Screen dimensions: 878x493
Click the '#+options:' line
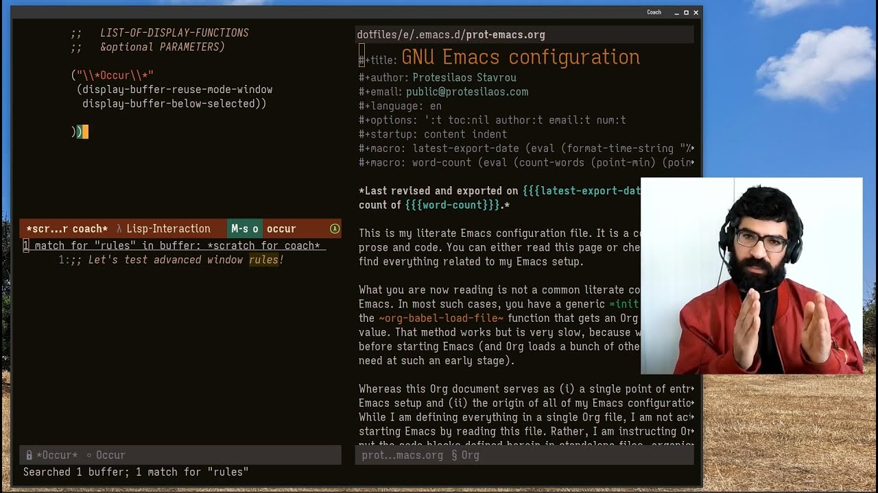pyautogui.click(x=493, y=120)
